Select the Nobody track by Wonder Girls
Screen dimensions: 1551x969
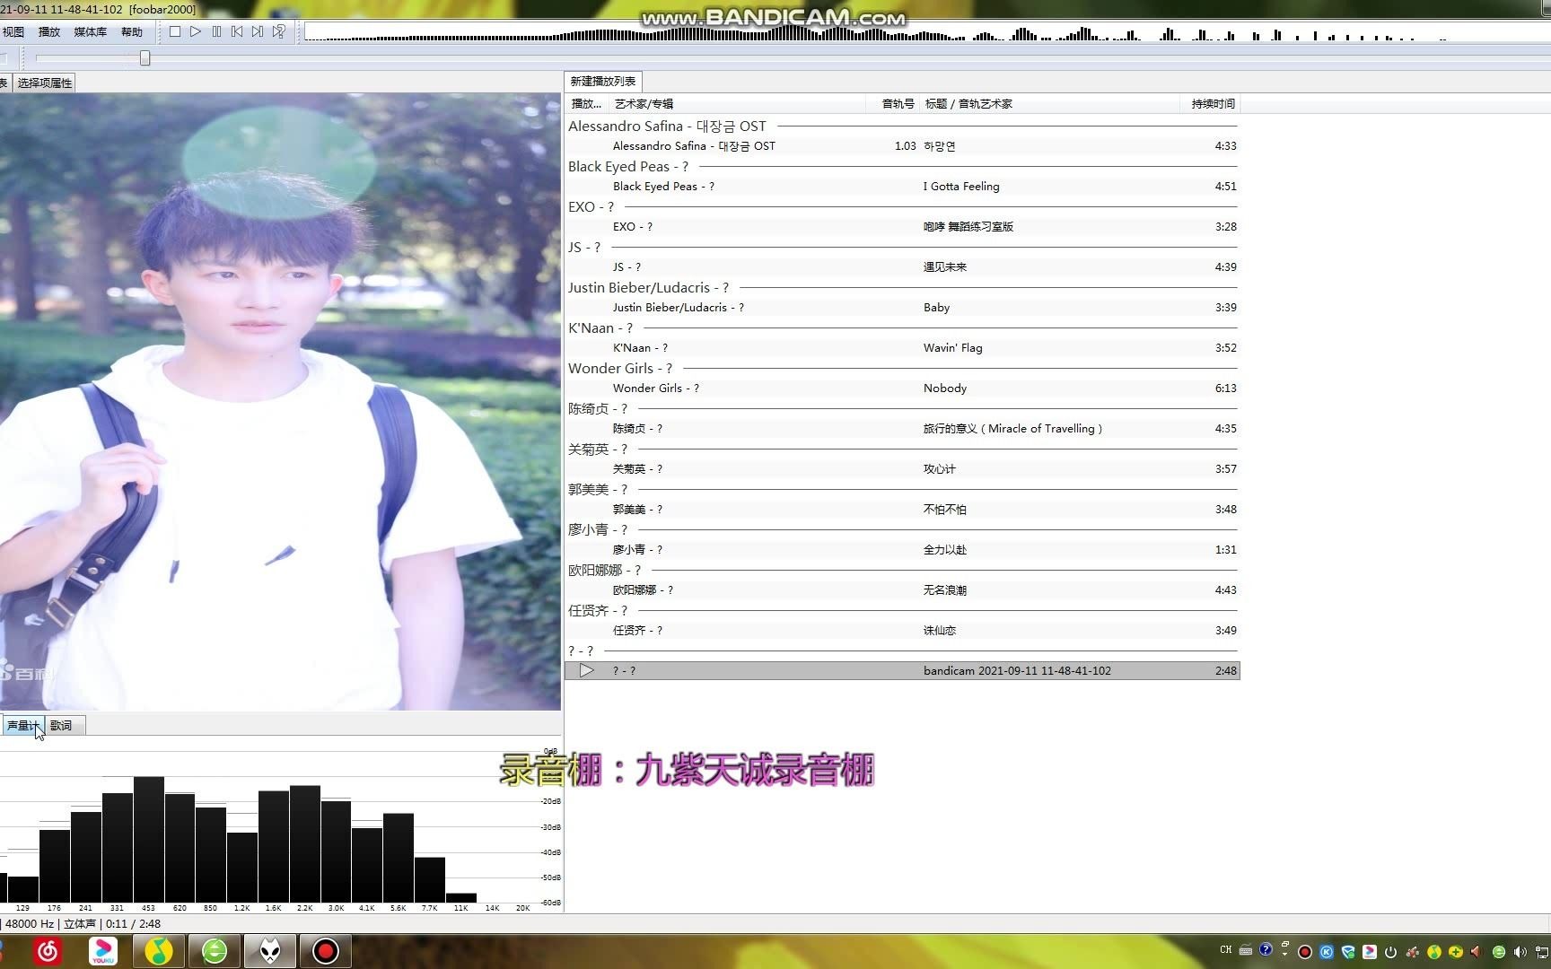click(902, 388)
